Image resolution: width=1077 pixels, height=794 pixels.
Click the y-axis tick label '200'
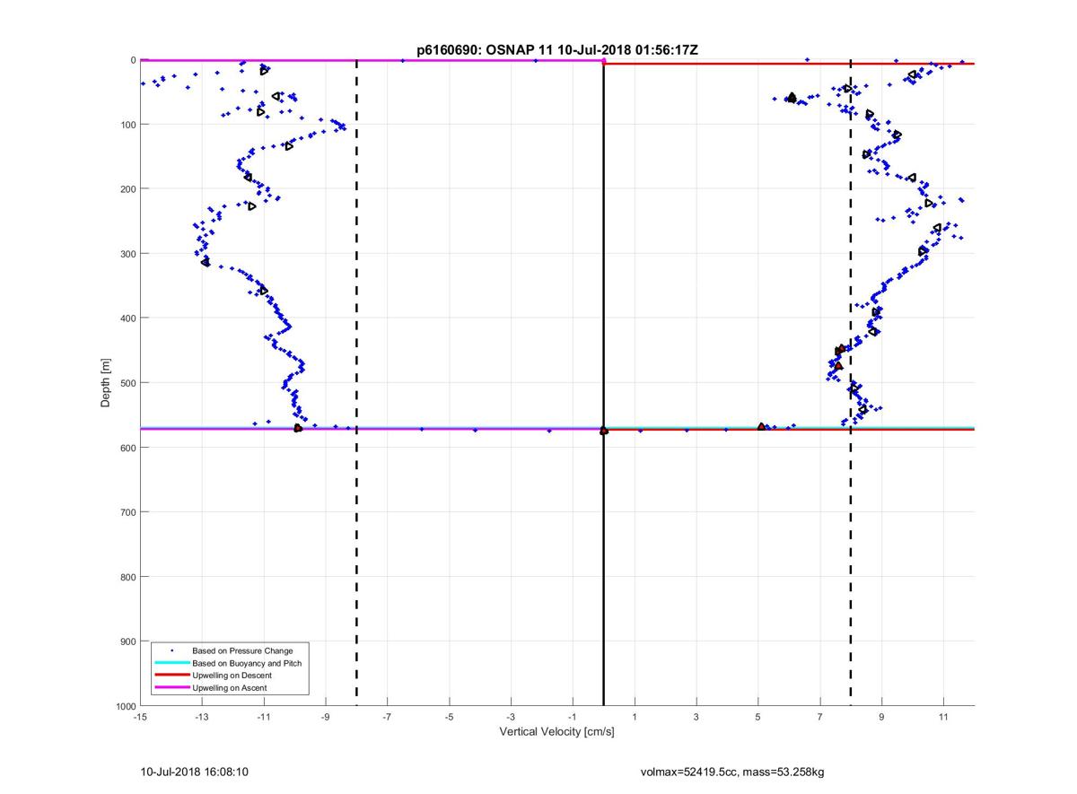127,189
